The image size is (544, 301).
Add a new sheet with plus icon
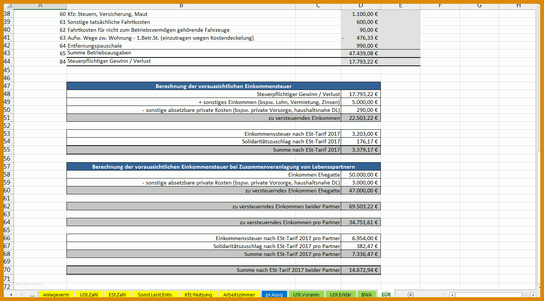(411, 295)
